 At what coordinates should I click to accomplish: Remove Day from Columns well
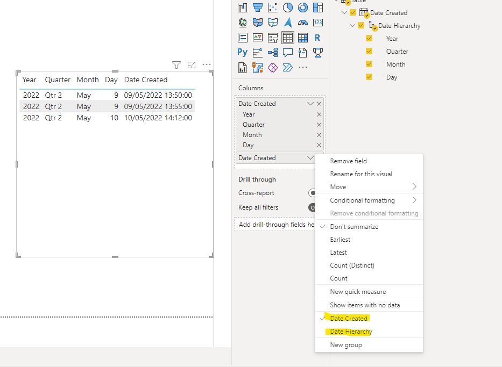point(319,145)
